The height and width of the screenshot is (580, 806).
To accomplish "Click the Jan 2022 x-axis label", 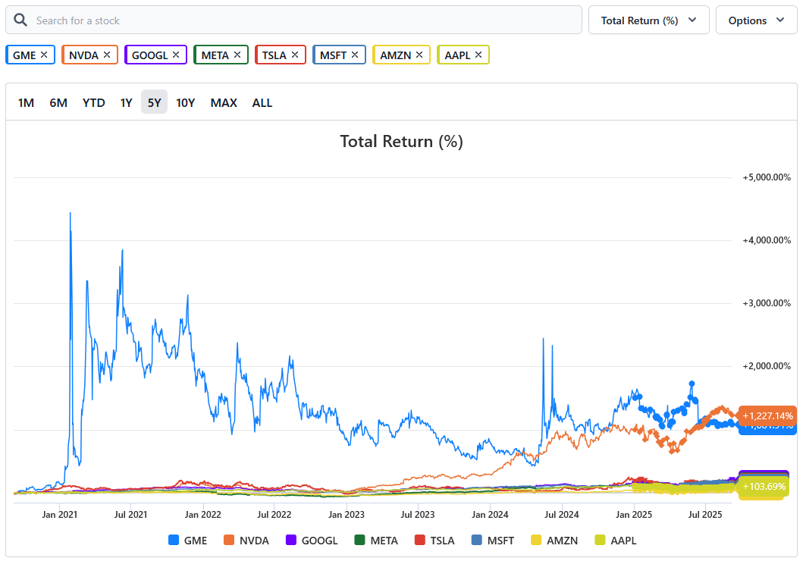I will [202, 515].
